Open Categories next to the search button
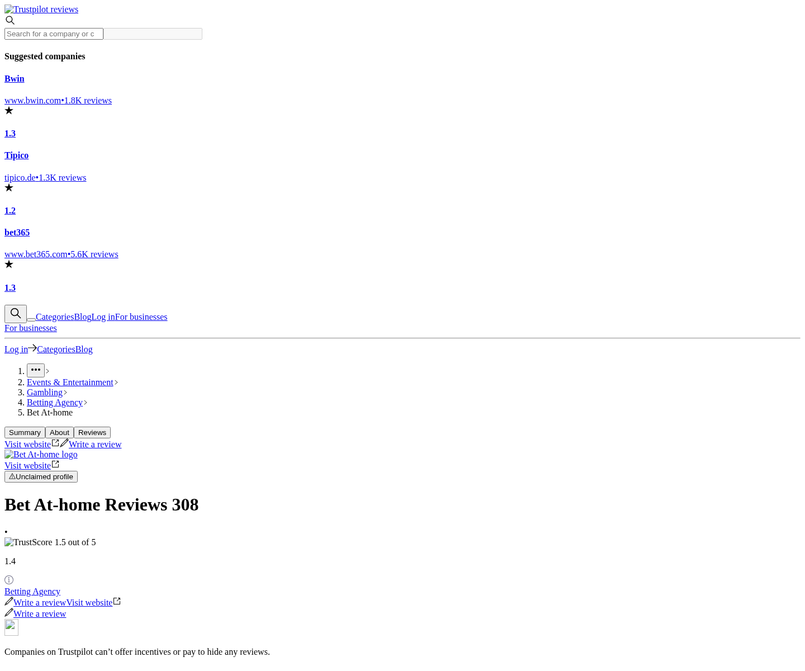805x671 pixels. point(55,317)
